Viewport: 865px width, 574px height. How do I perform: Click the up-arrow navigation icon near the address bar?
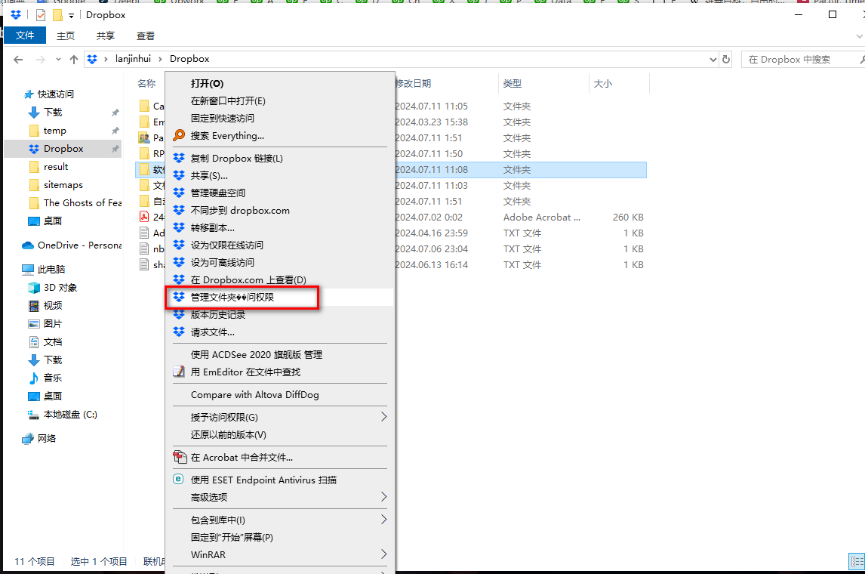click(72, 59)
